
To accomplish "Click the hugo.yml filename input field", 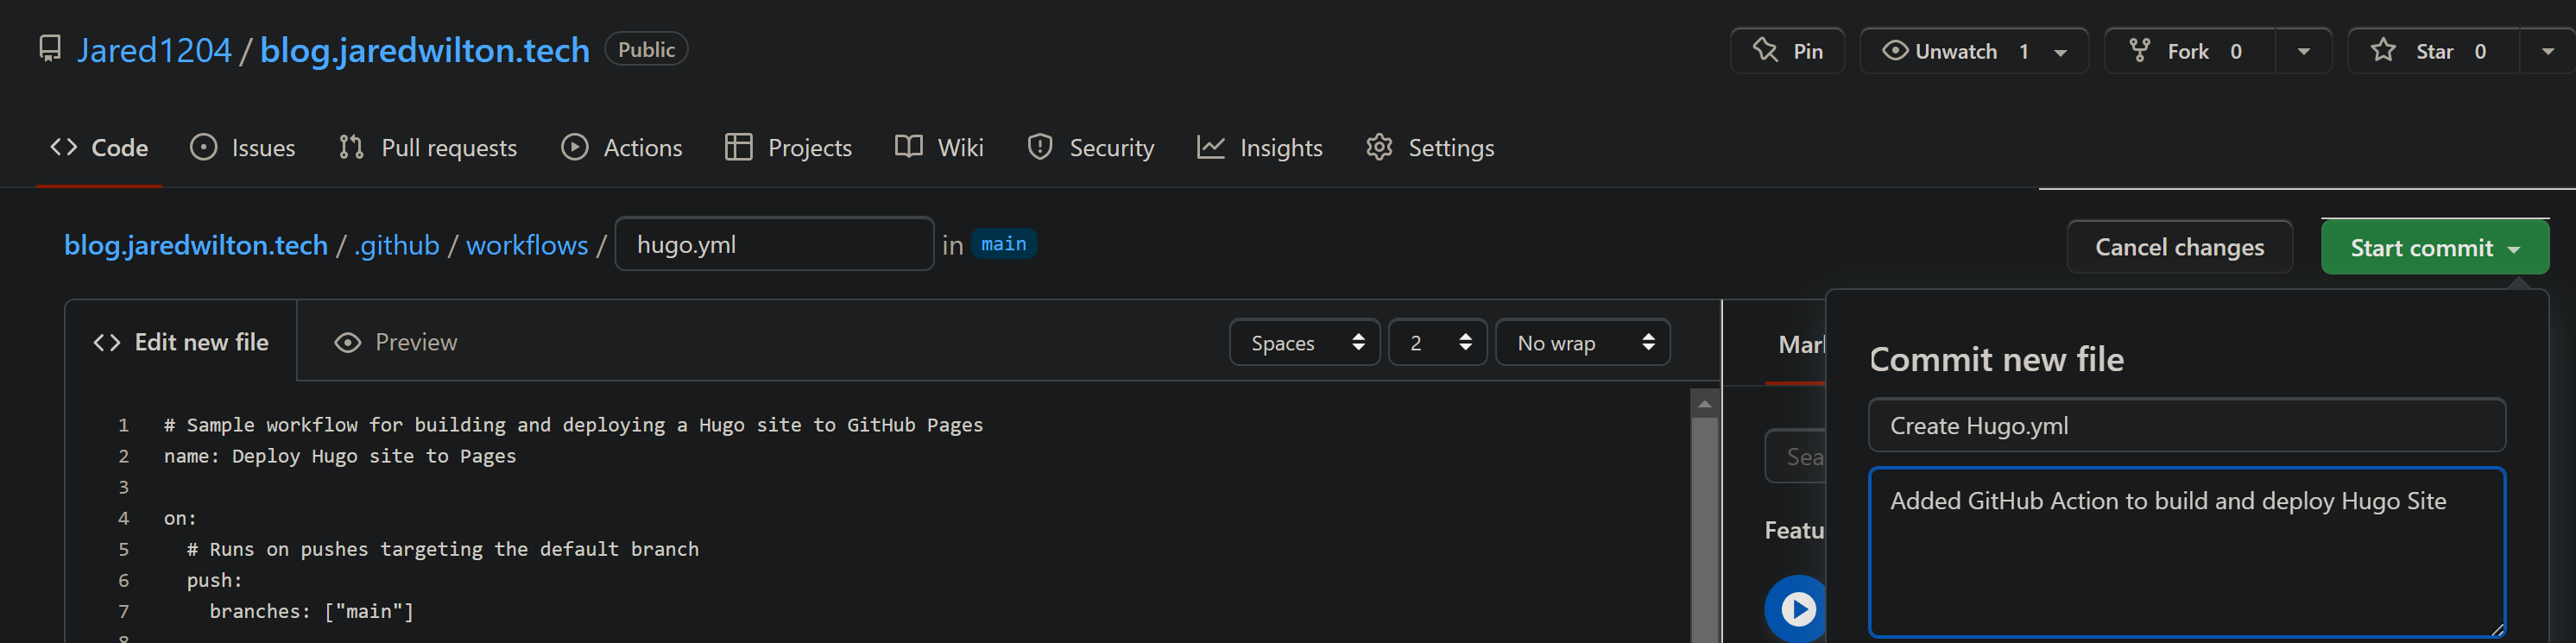I will [774, 245].
